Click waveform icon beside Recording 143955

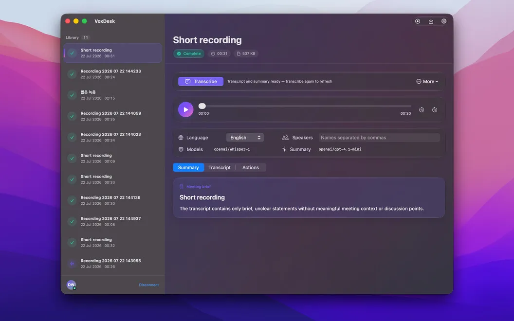point(72,264)
